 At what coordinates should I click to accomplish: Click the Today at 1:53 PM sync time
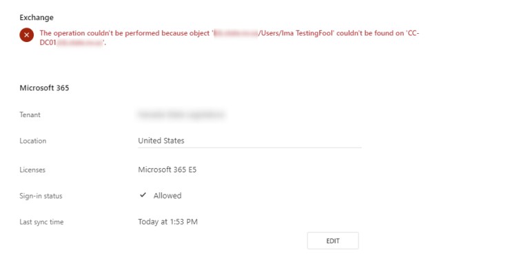168,222
